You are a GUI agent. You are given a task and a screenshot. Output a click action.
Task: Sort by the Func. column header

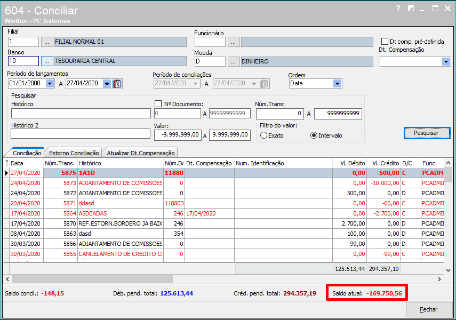tap(433, 163)
